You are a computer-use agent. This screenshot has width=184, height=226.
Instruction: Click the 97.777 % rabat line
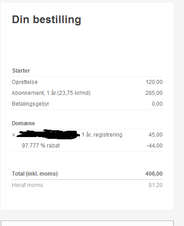coord(41,146)
